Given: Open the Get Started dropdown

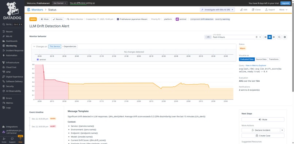Looking at the screenshot, I should pyautogui.click(x=59, y=3).
